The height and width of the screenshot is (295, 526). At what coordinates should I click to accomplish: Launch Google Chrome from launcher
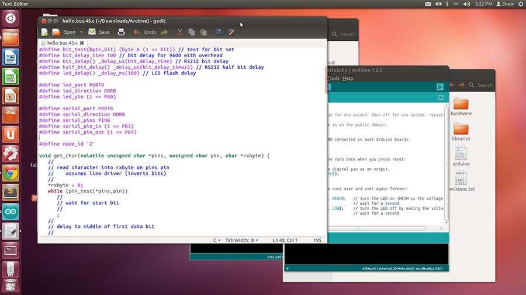tap(11, 173)
